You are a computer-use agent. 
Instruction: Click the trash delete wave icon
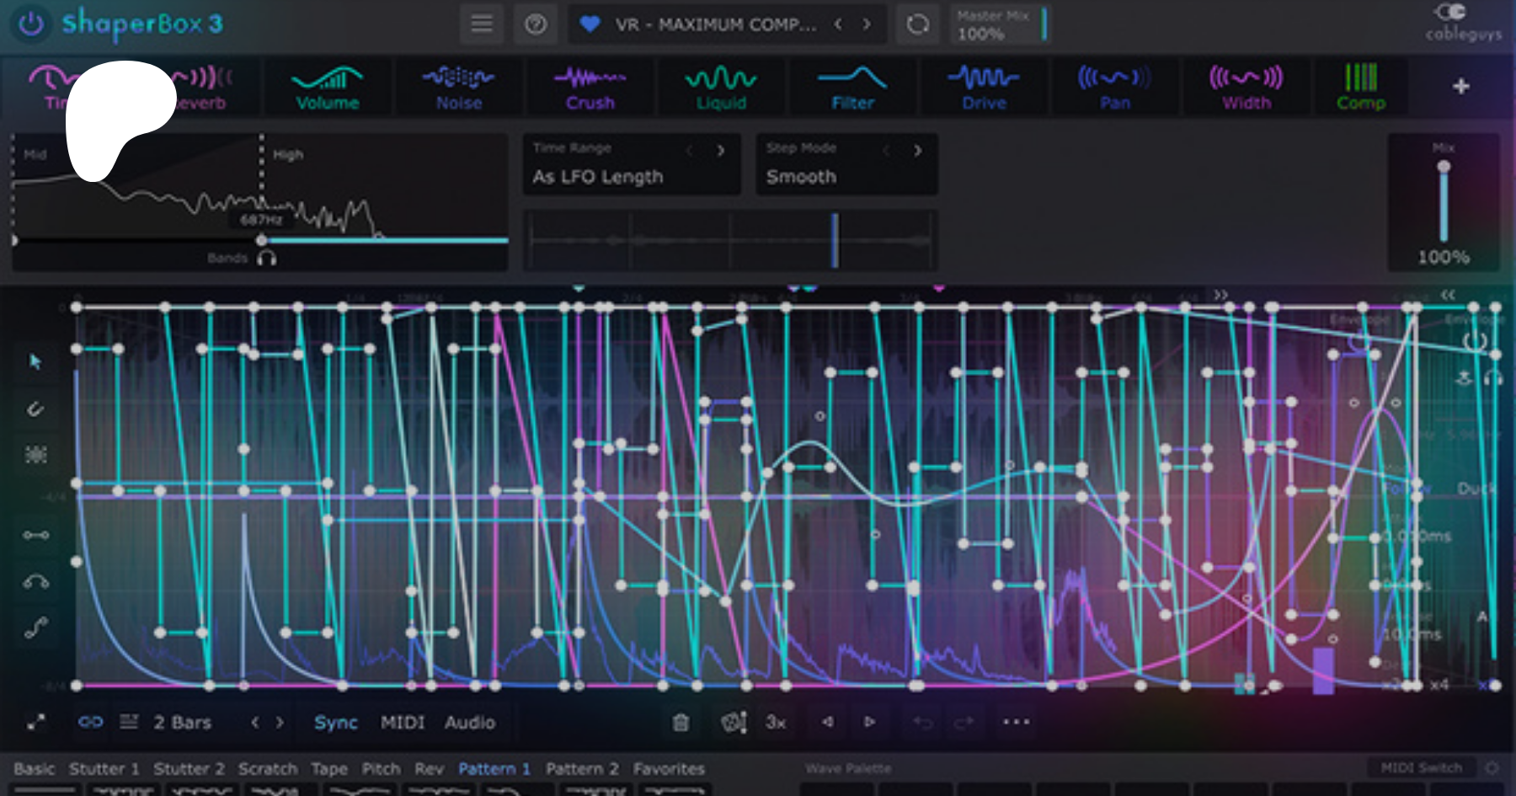click(681, 723)
